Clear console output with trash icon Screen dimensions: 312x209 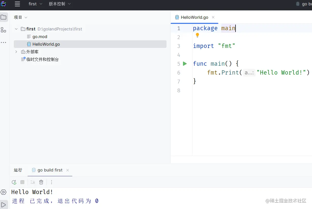coord(41,182)
